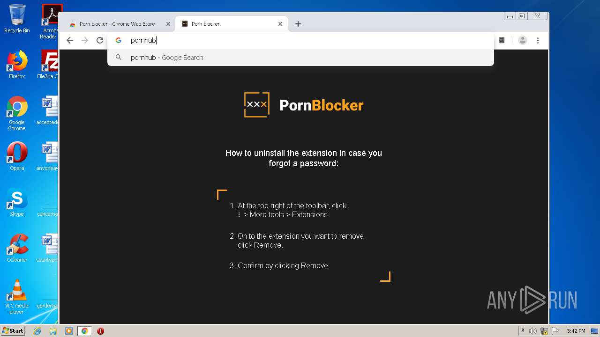Click the uninstall instructions heading text
Viewport: 600px width, 337px height.
(x=304, y=158)
